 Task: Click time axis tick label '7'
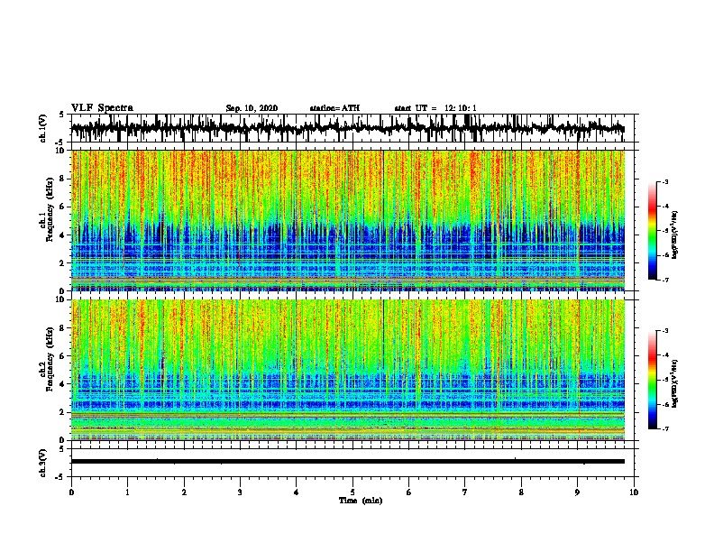465,492
